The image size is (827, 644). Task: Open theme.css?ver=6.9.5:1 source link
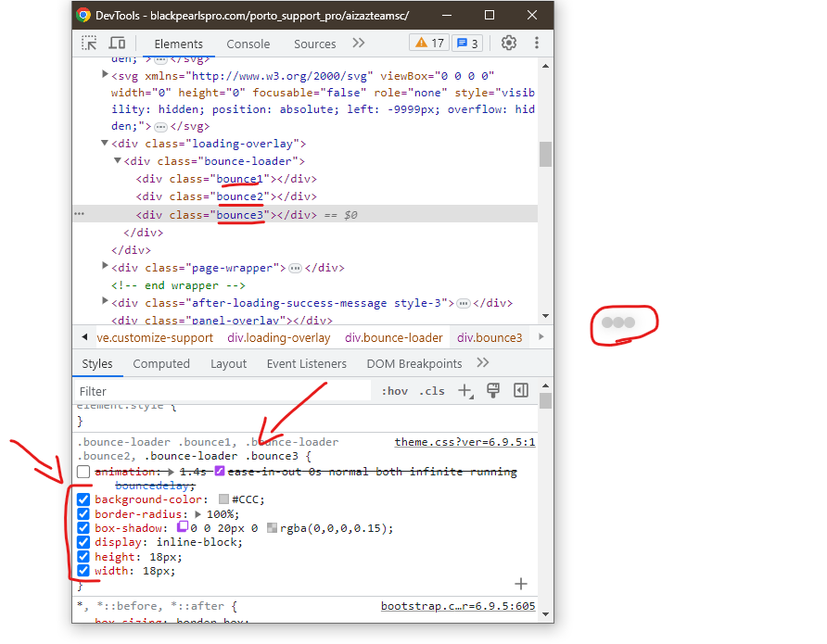coord(464,442)
